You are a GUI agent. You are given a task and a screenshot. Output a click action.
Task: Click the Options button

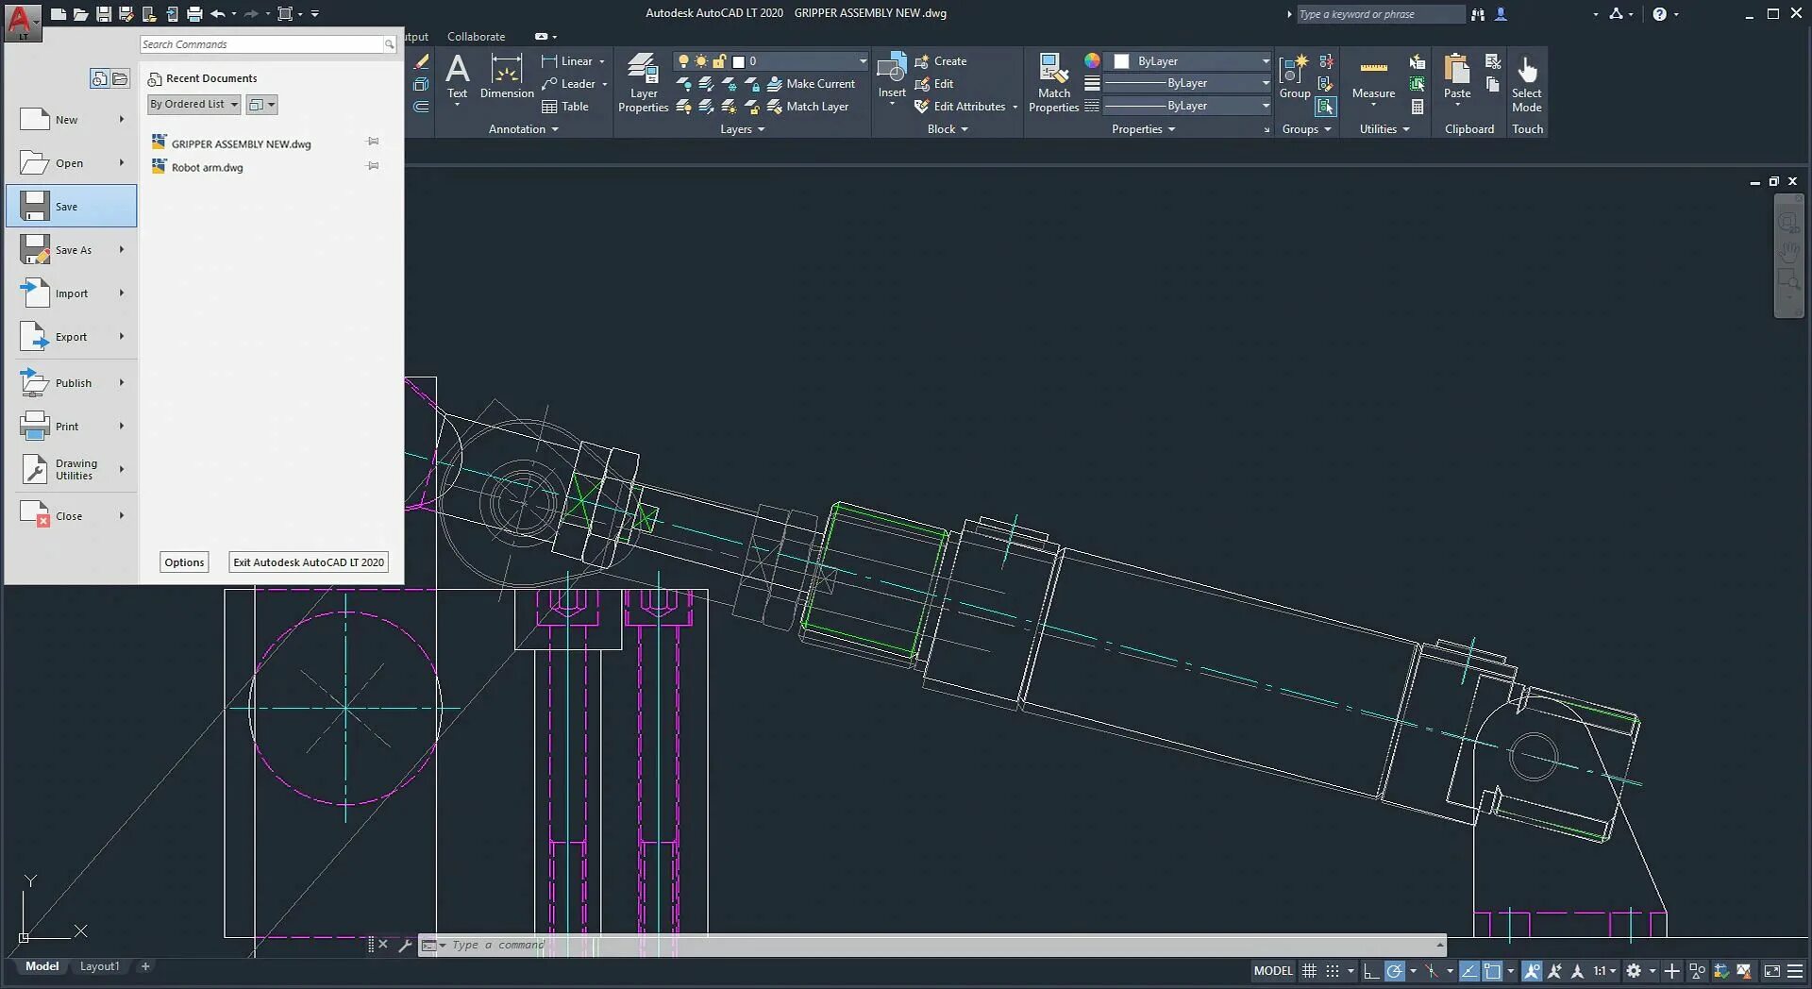184,562
